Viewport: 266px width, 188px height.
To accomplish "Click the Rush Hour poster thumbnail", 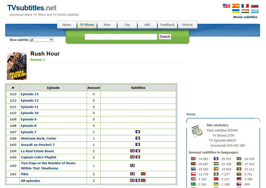I will click(17, 66).
